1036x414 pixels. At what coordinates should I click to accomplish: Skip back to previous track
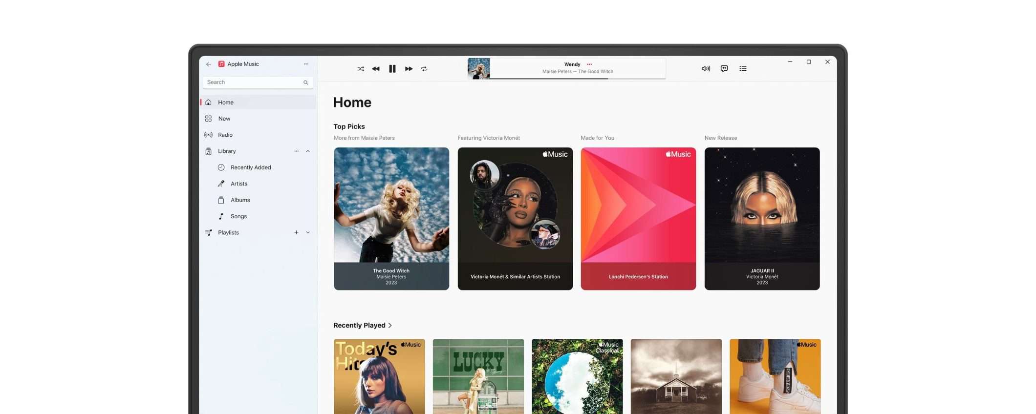[376, 69]
